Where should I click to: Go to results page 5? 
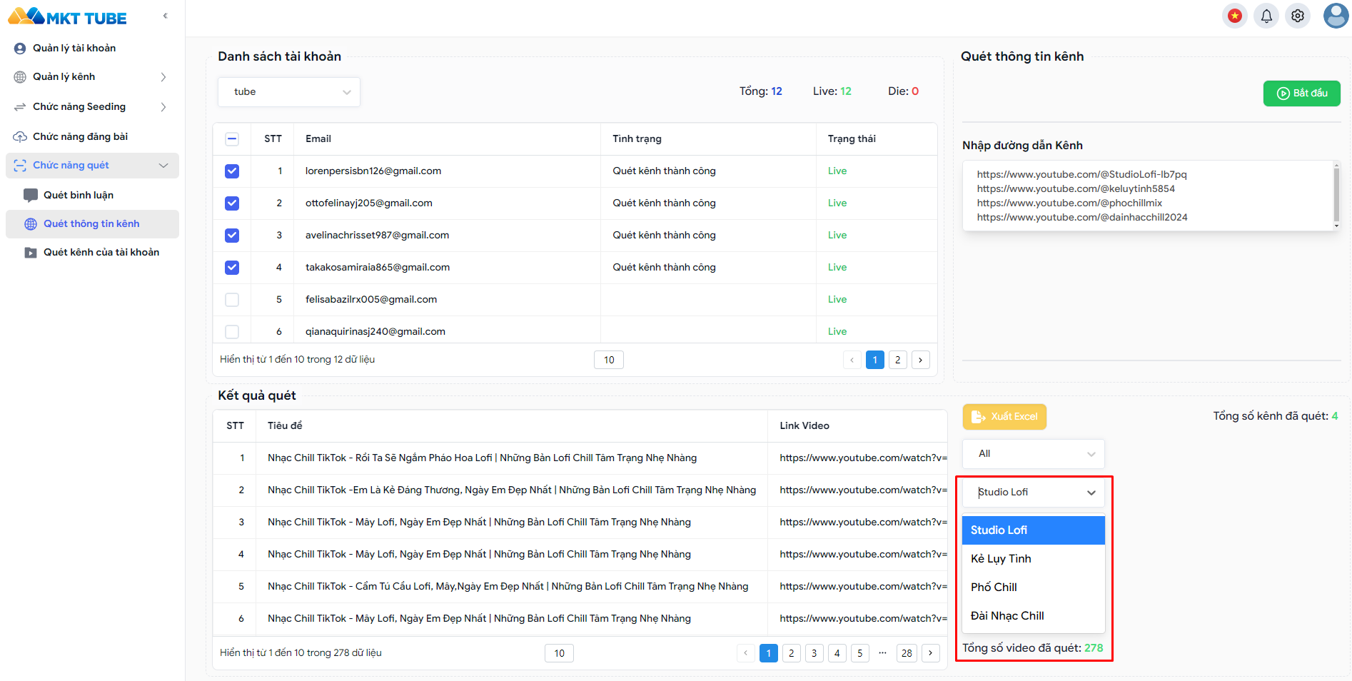click(x=860, y=653)
